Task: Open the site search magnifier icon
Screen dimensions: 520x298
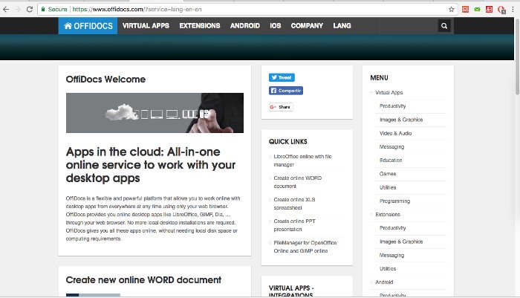Action: coord(444,25)
